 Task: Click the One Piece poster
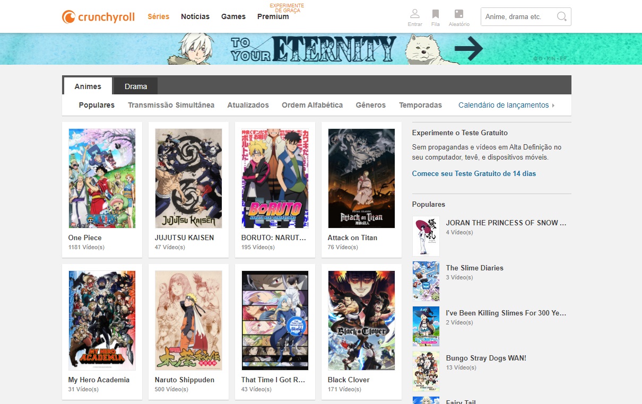pos(102,178)
